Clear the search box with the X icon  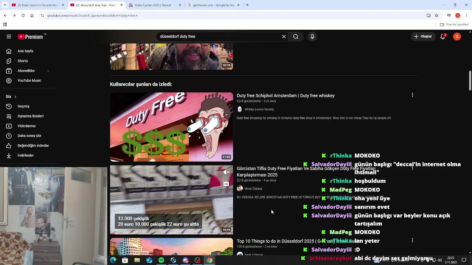coord(284,36)
